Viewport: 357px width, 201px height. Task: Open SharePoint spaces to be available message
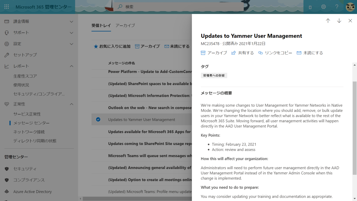[x=150, y=84]
